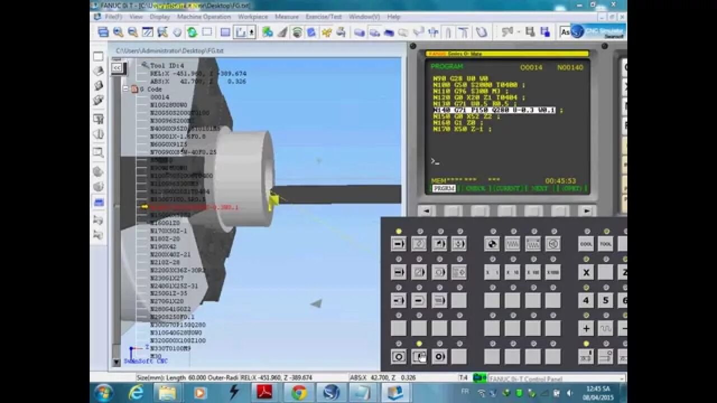
Task: Open the Adobe Reader icon on the taskbar
Action: pyautogui.click(x=265, y=393)
